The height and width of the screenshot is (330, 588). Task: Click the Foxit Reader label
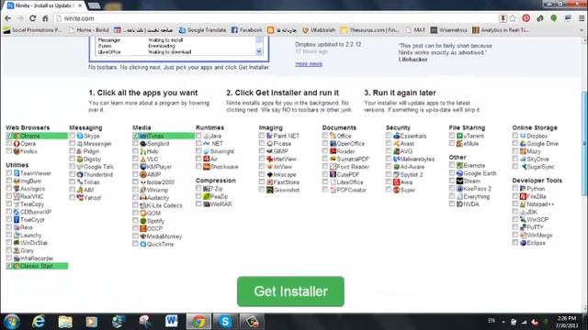(x=353, y=167)
